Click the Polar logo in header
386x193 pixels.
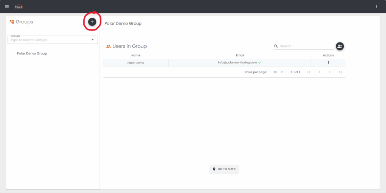pyautogui.click(x=18, y=6)
